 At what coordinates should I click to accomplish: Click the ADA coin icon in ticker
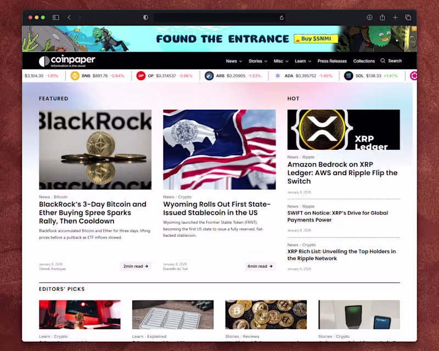278,76
